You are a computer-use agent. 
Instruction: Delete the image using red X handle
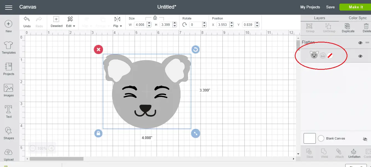(98, 50)
